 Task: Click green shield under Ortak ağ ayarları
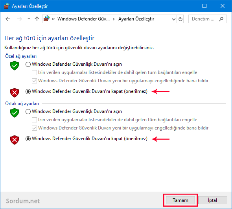pos(15,113)
